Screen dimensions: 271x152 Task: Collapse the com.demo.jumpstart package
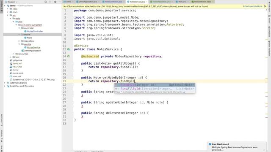[17, 25]
